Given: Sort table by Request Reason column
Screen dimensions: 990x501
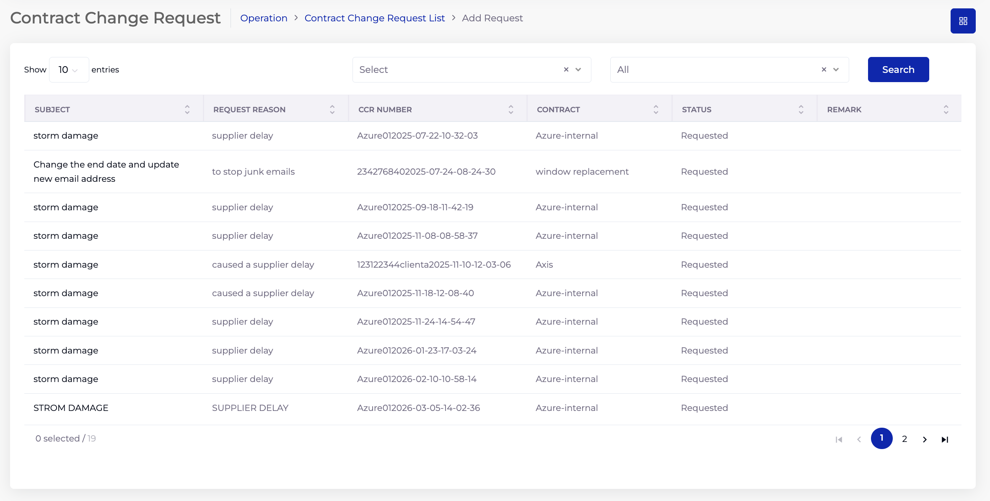Looking at the screenshot, I should click(332, 109).
